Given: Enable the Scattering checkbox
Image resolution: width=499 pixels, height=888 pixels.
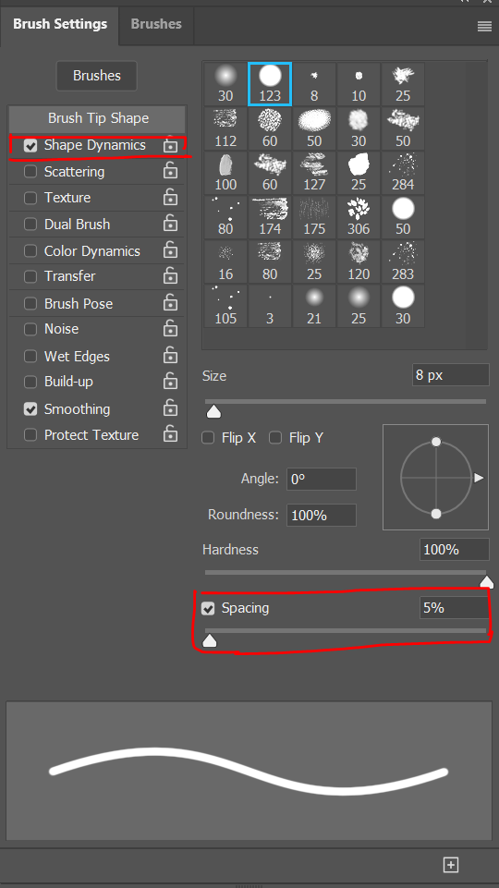Looking at the screenshot, I should tap(30, 172).
